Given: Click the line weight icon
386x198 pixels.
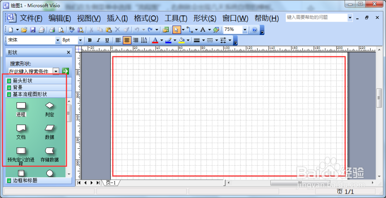Looking at the screenshot, I should pyautogui.click(x=196, y=40).
